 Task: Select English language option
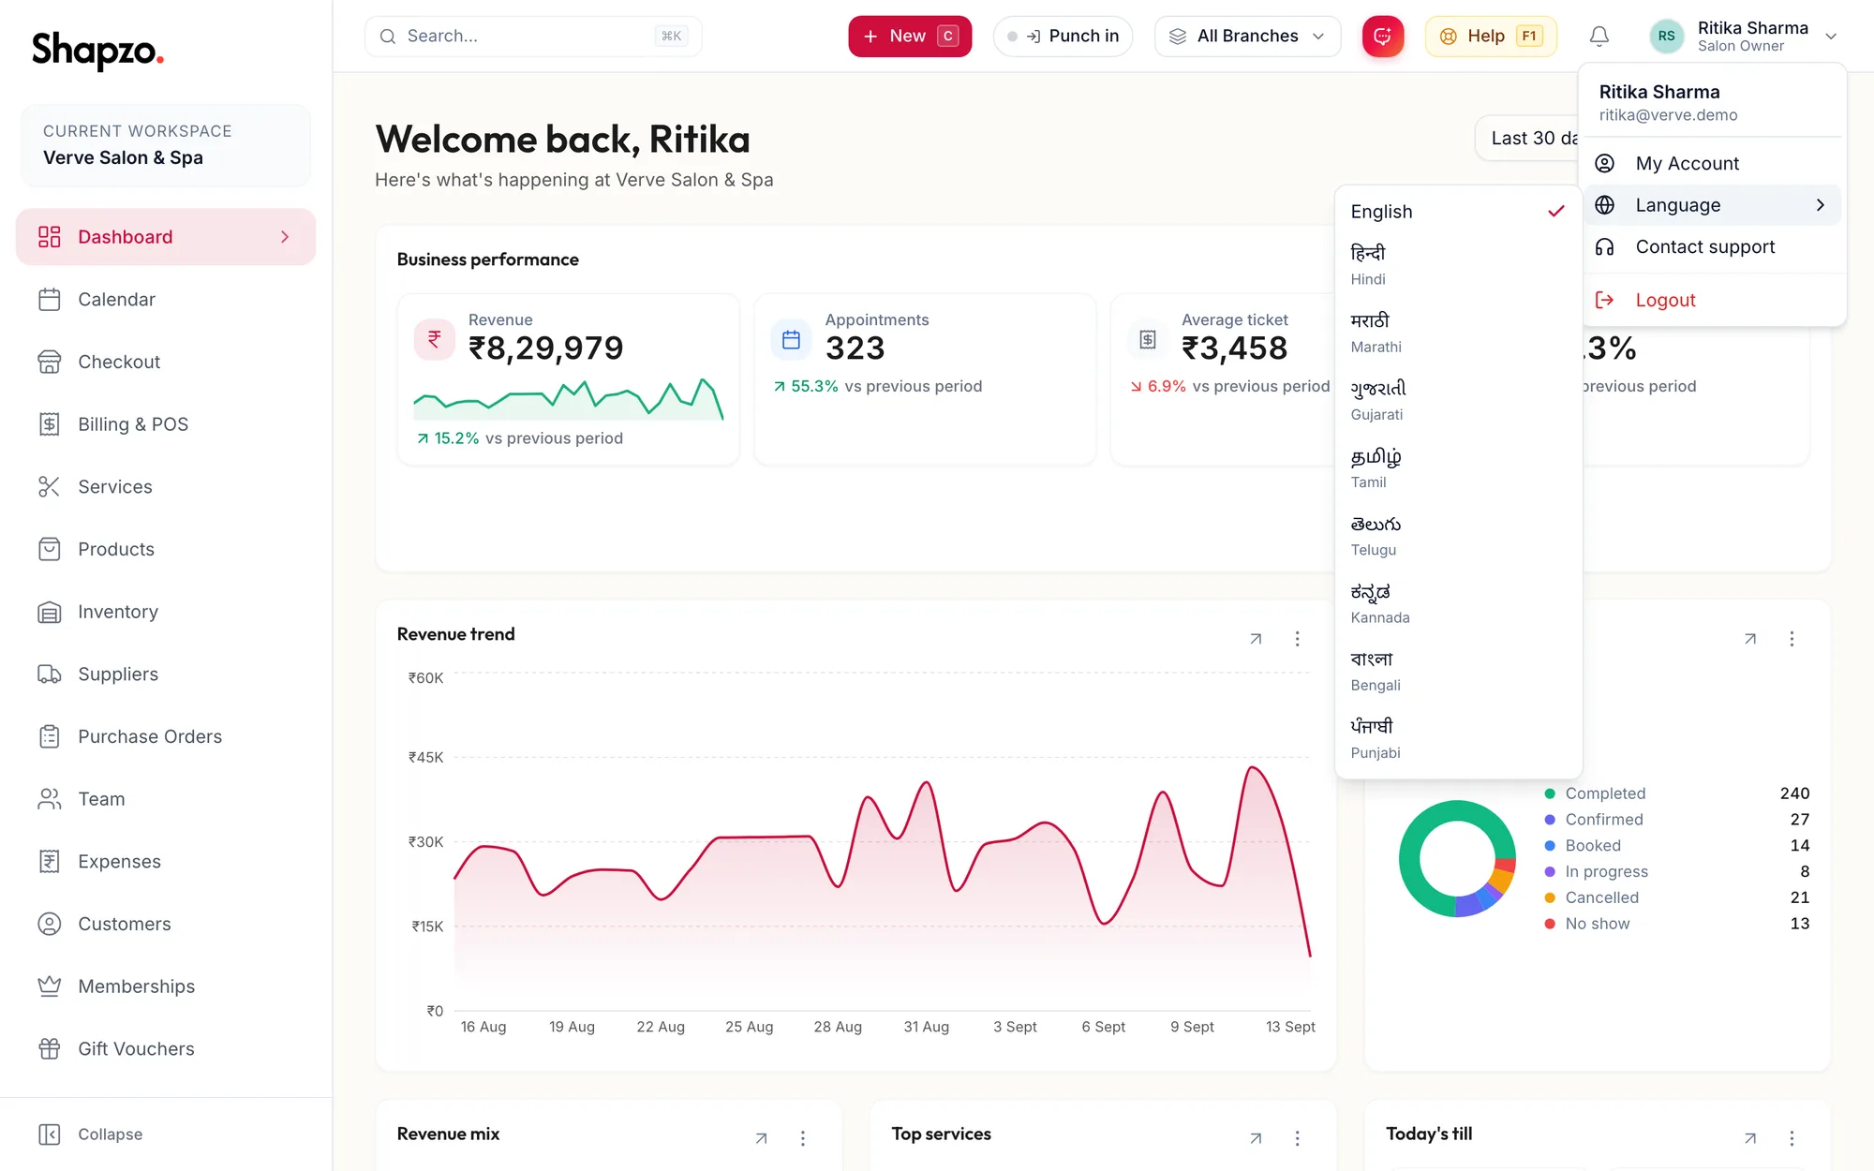[1458, 212]
